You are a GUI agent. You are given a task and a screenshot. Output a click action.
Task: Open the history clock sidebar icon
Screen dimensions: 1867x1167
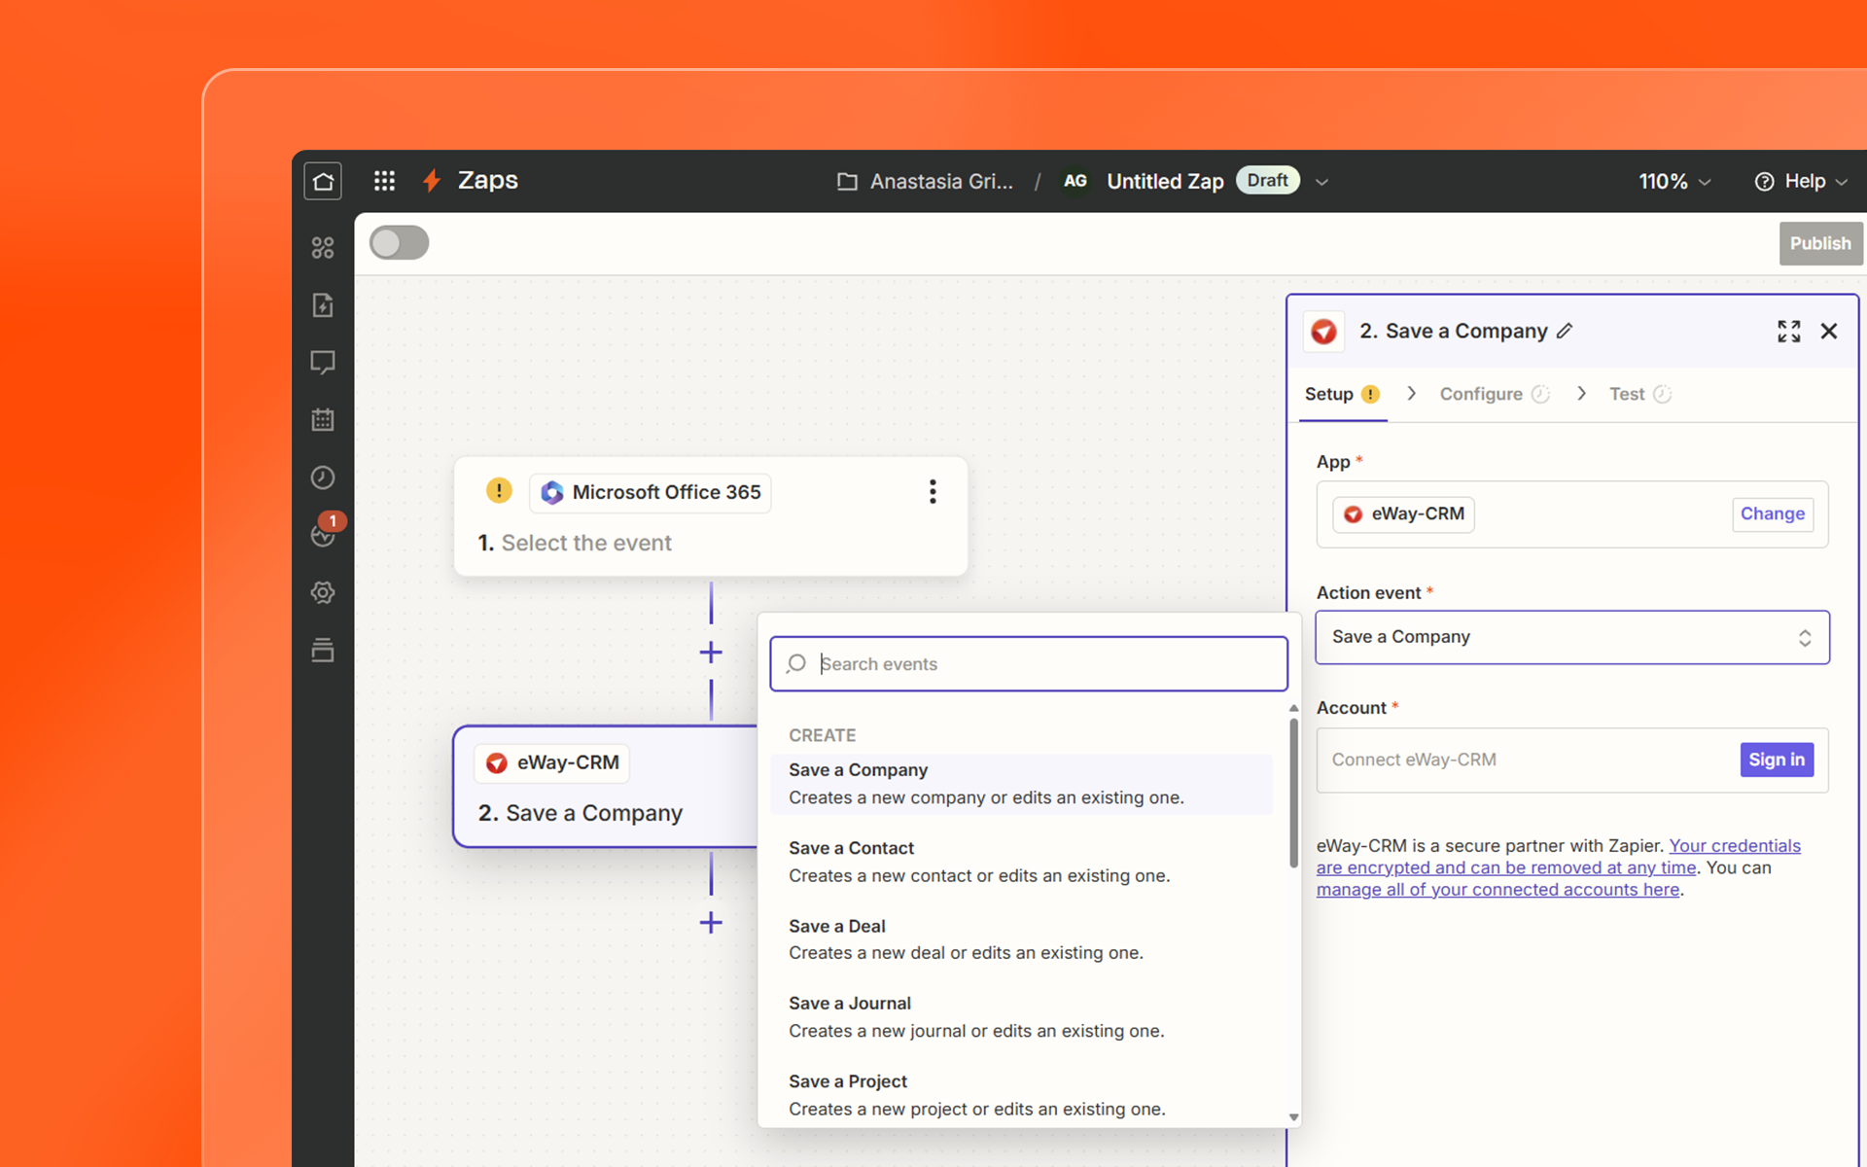pyautogui.click(x=323, y=477)
